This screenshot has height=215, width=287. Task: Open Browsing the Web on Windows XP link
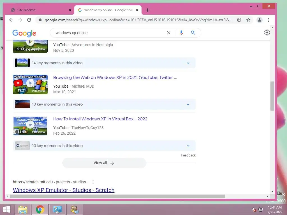click(x=115, y=78)
